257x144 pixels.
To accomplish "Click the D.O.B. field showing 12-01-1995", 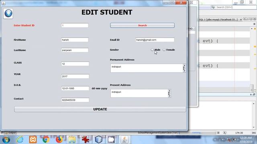I will click(75, 88).
